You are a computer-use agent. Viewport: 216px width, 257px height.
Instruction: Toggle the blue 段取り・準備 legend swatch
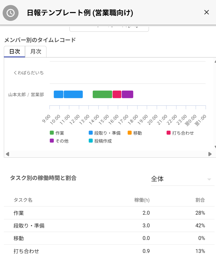(91, 133)
